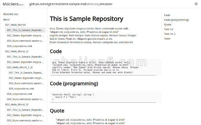Screen dimensions: 201x125
Task: Open README.md in the file sidebar
Action: point(10,14)
